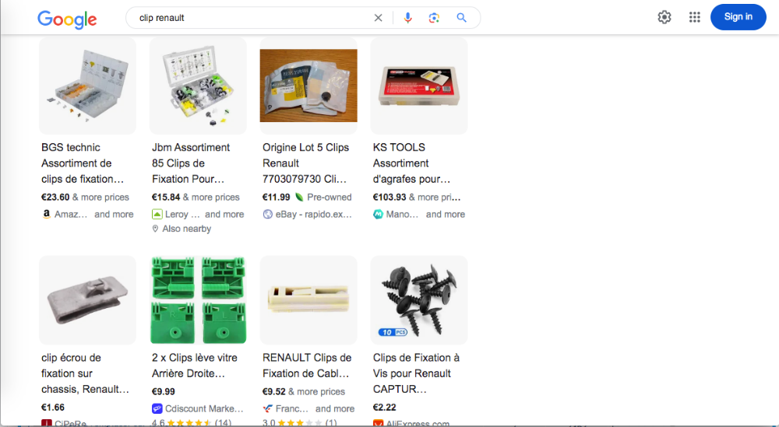Open the BGS technic clip assortment thumbnail
This screenshot has width=779, height=427.
[x=87, y=86]
